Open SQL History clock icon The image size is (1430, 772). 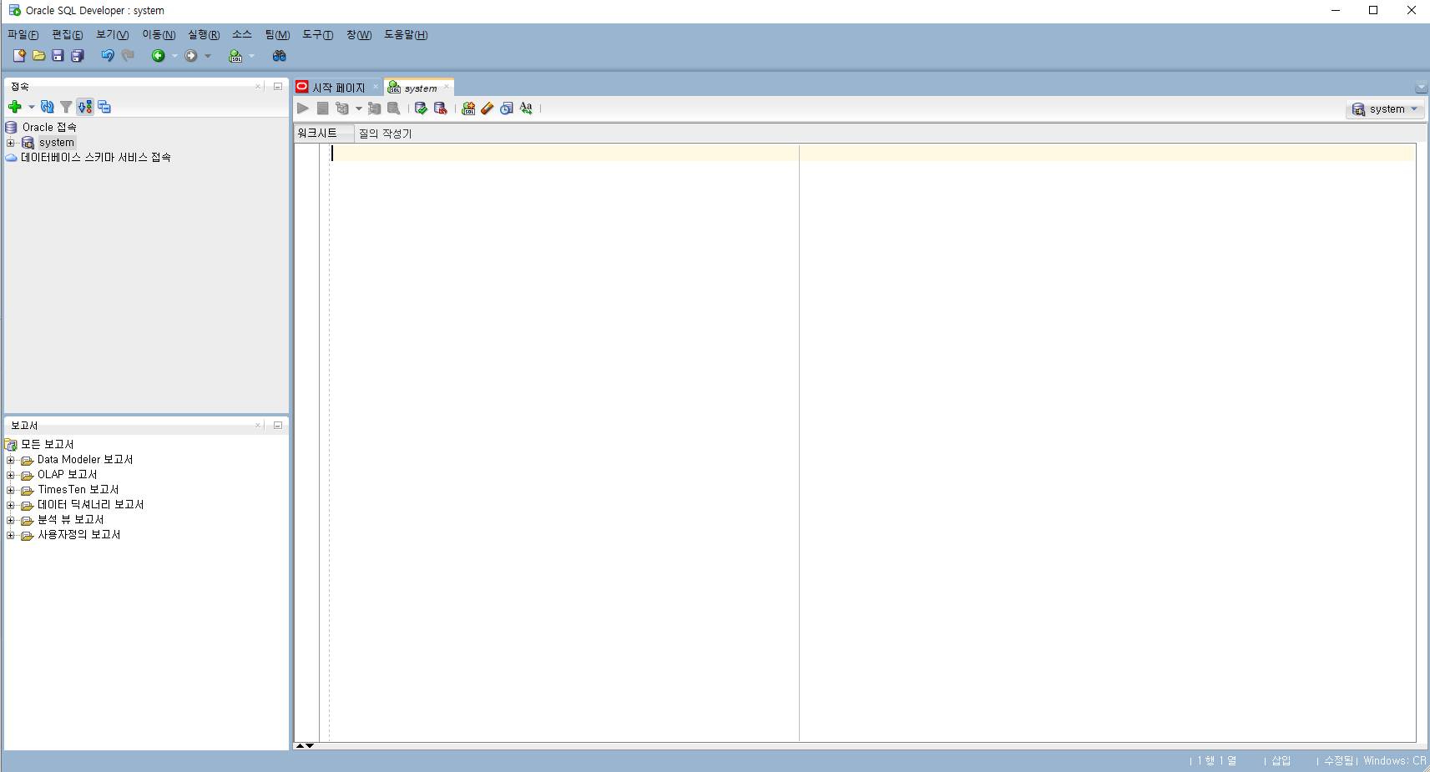point(507,108)
